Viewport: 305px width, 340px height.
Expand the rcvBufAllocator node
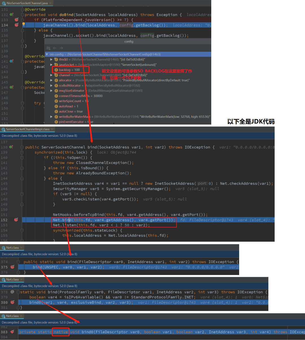point(51,86)
